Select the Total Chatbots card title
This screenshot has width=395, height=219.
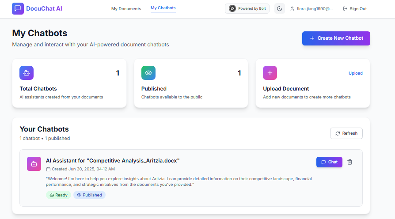coord(38,89)
